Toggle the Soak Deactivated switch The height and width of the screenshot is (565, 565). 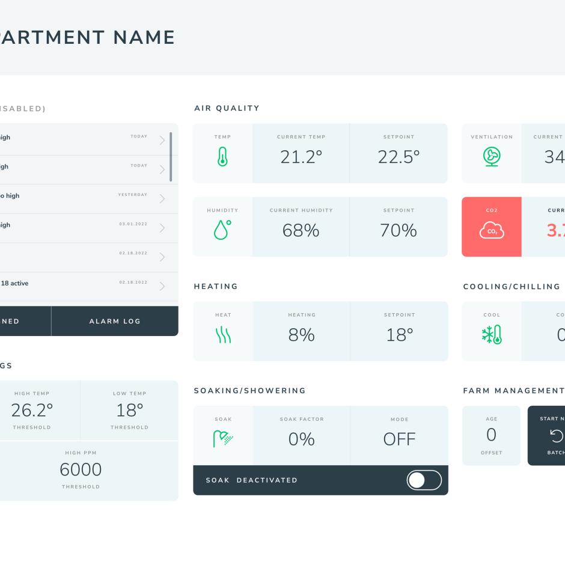[x=424, y=480]
